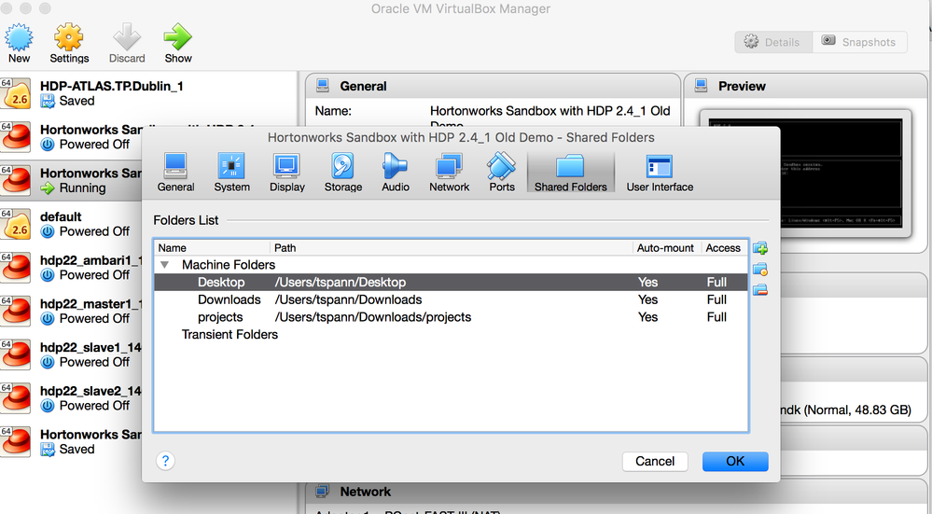
Task: Click the Access column header
Action: pyautogui.click(x=723, y=248)
